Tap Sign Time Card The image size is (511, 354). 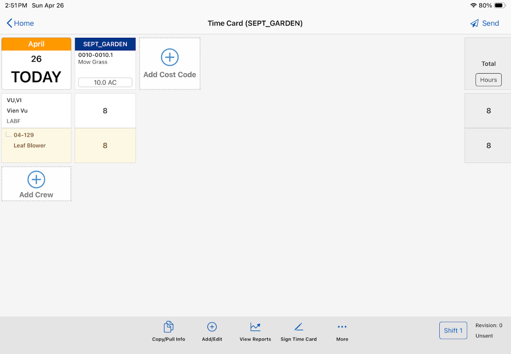coord(298,332)
